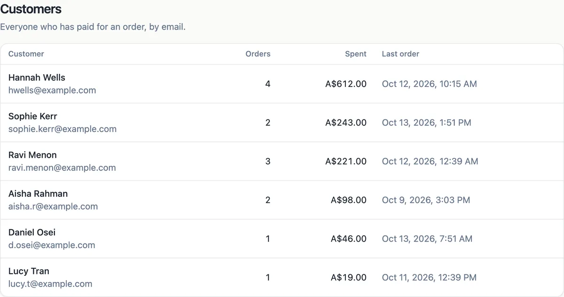The image size is (564, 297).
Task: Click the order count 4 for Hannah Wells
Action: click(x=268, y=84)
